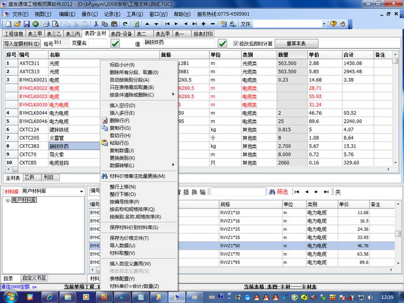Go to first record in material library
This screenshot has height=303, width=404.
pos(297,192)
